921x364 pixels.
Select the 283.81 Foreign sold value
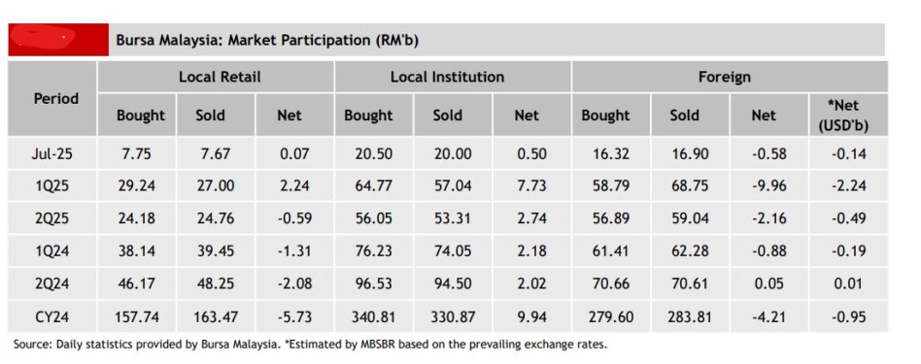pyautogui.click(x=690, y=317)
